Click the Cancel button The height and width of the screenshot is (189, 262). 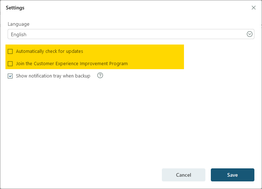(x=184, y=175)
